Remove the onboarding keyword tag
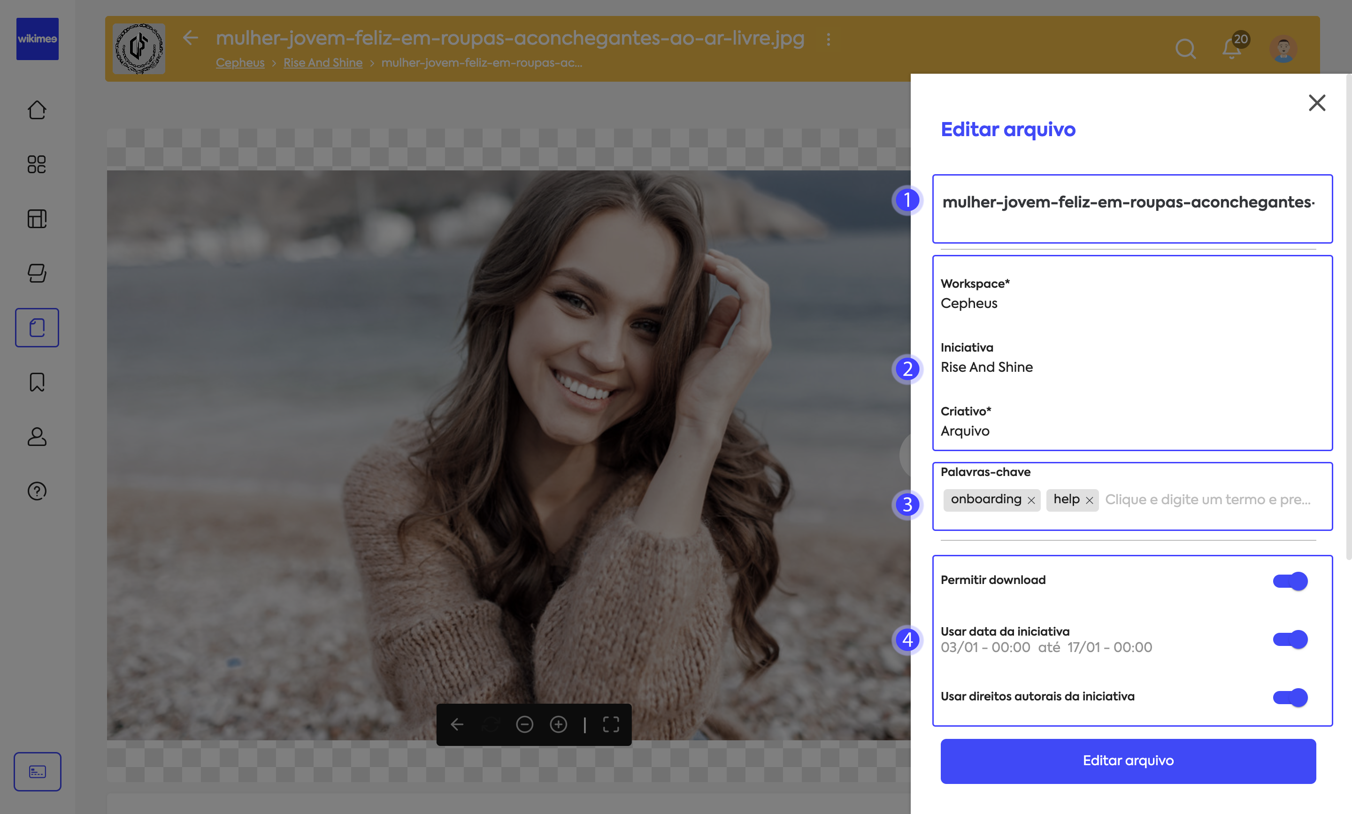1352x814 pixels. click(x=1031, y=500)
